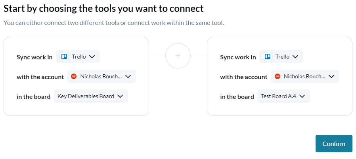This screenshot has height=159, width=356.
Task: Open the Key Deliverables Board dropdown
Action: (91, 96)
